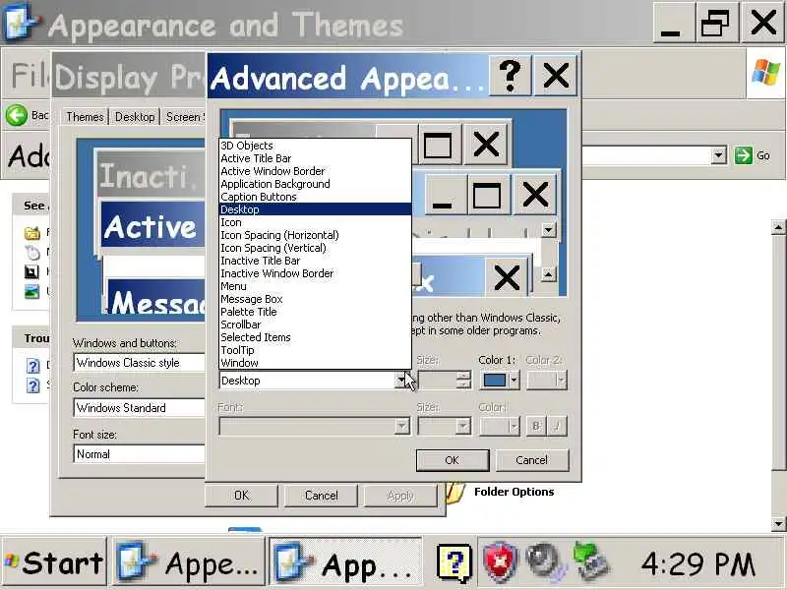The image size is (787, 590).
Task: Switch to the Desktop tab in Display Properties
Action: coord(135,117)
